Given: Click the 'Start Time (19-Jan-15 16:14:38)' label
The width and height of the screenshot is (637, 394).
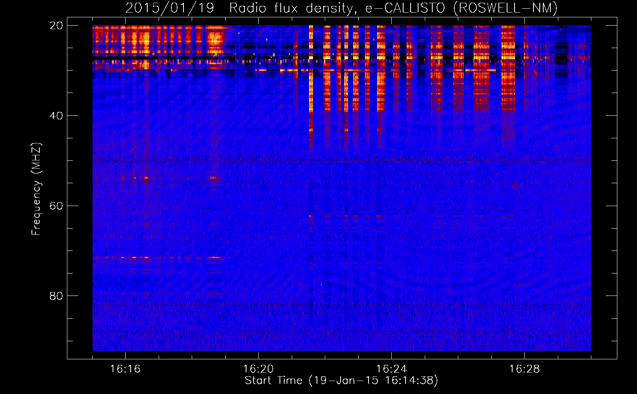Looking at the screenshot, I should (x=341, y=381).
